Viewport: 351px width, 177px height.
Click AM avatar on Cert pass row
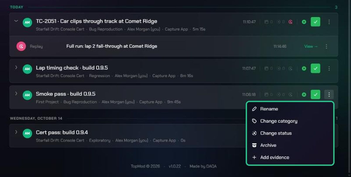coord(27,133)
